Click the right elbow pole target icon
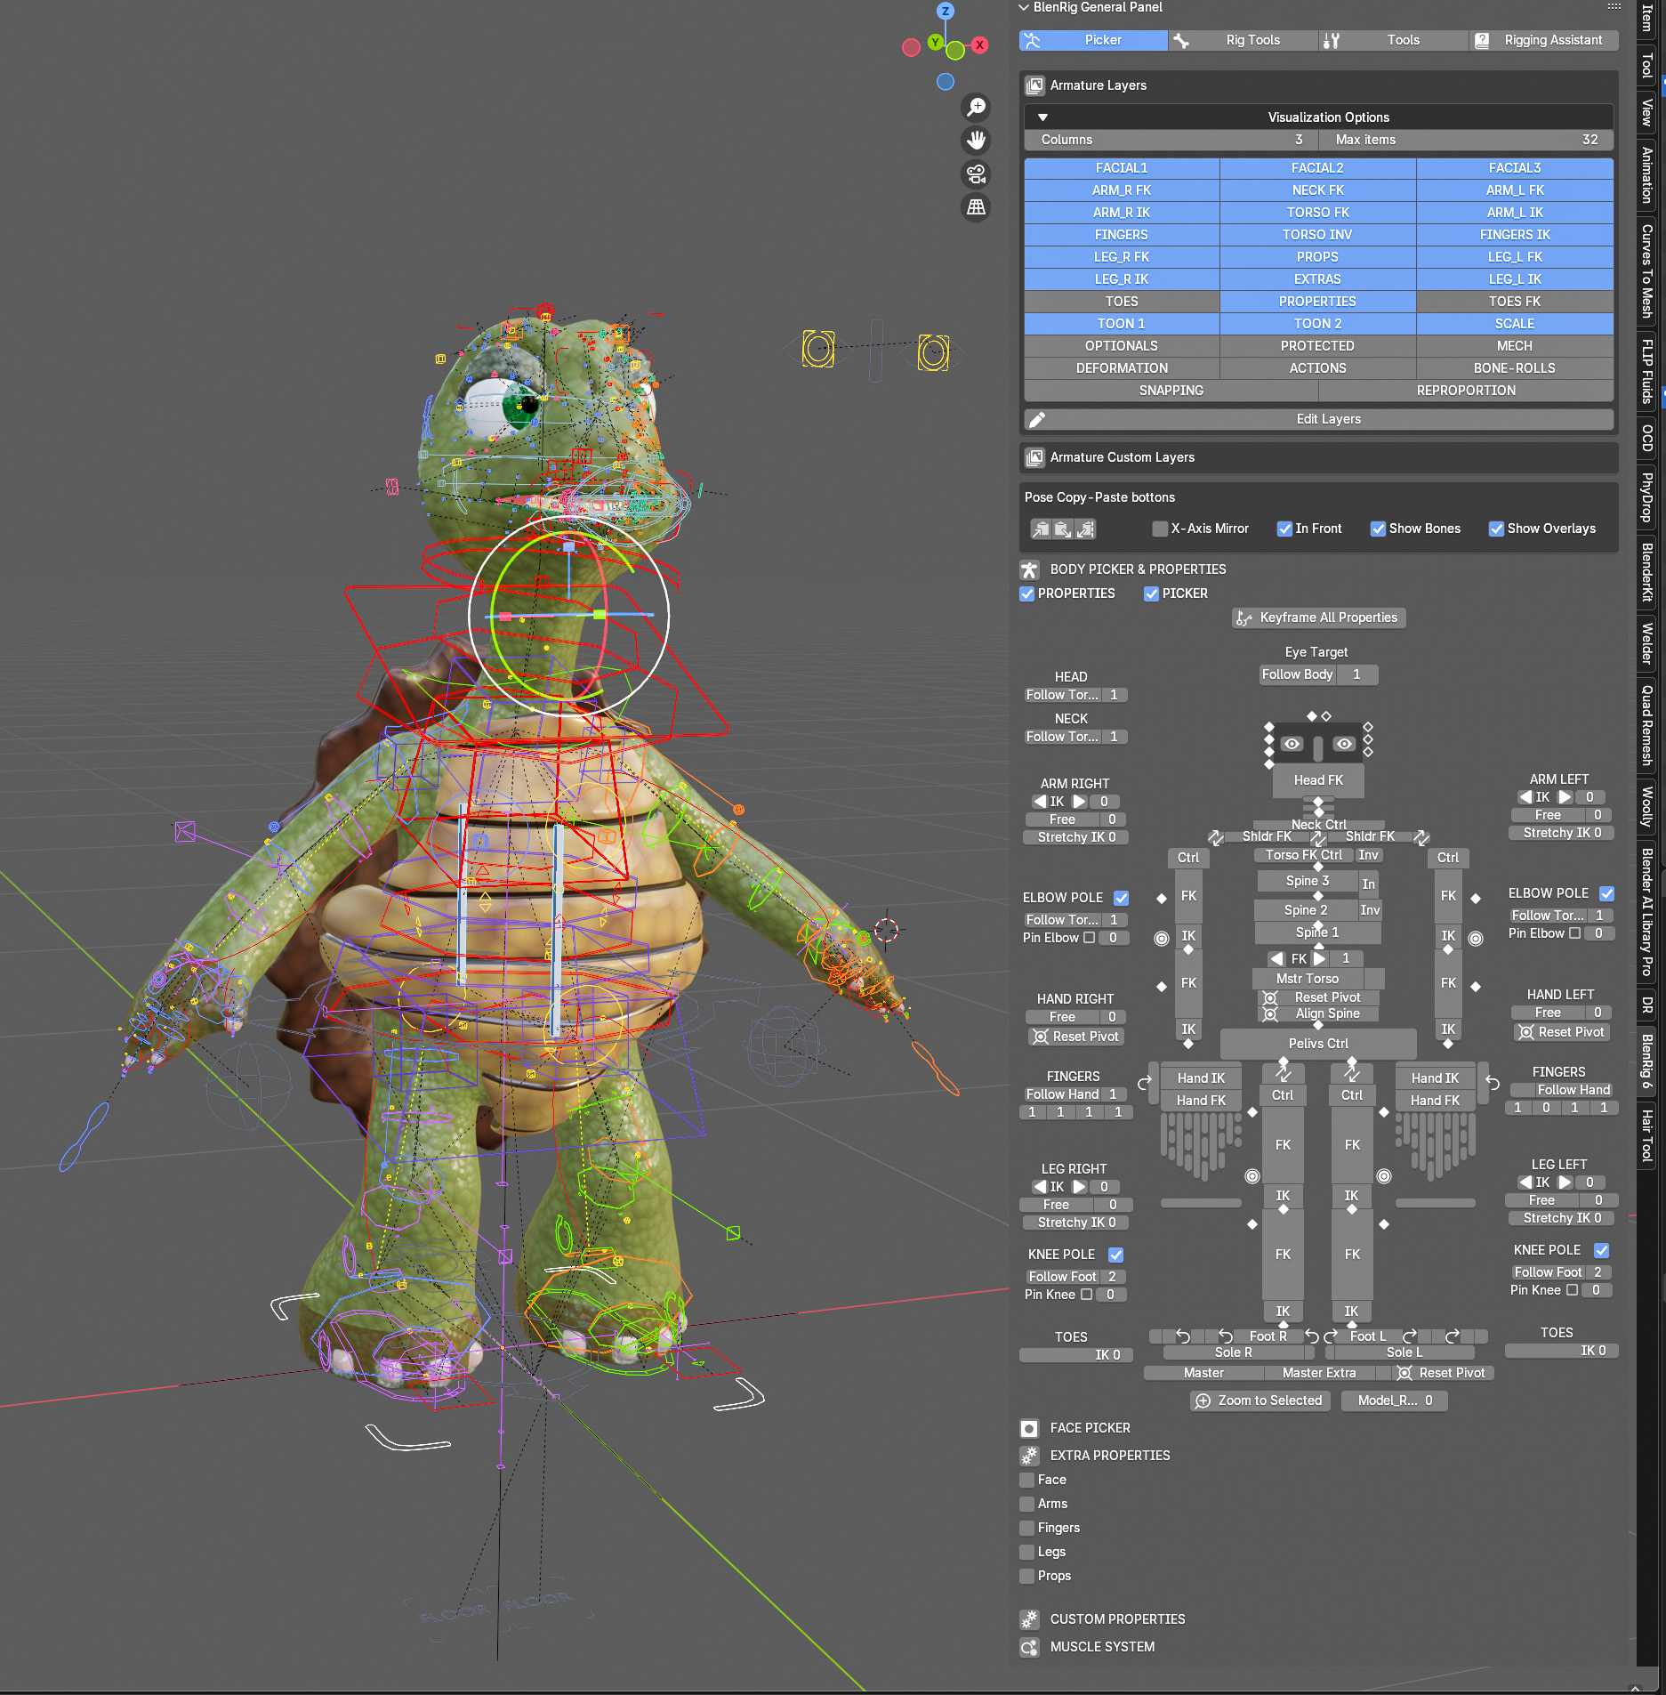This screenshot has width=1666, height=1695. pos(1162,938)
